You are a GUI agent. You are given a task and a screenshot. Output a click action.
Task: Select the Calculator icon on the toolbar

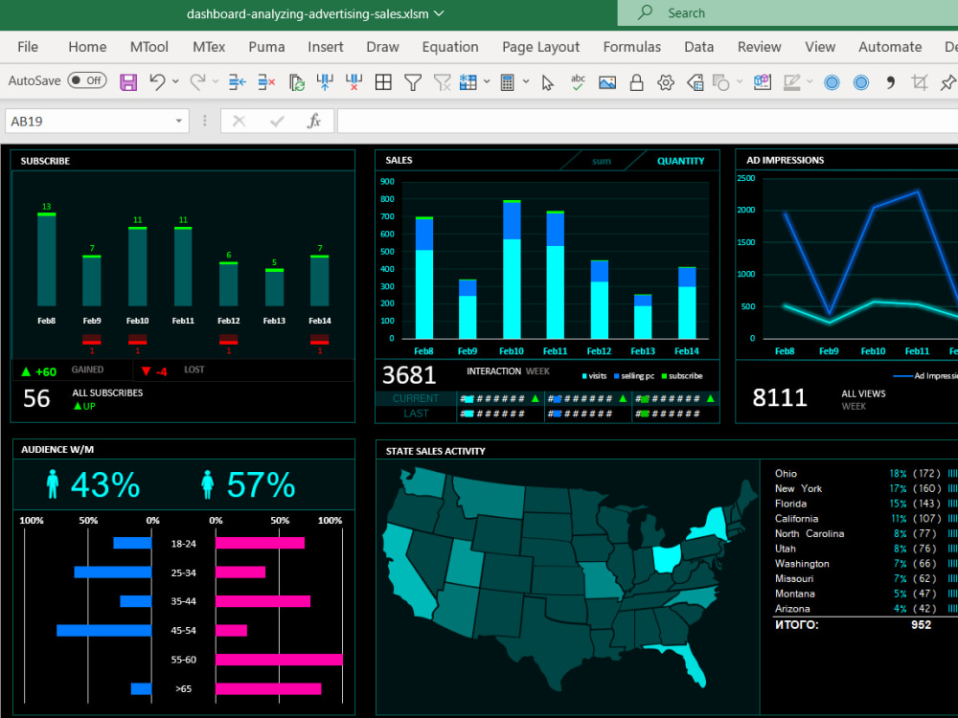pos(508,81)
